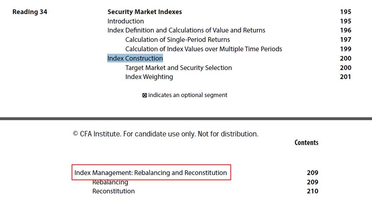Viewport: 372px width, 197px height.
Task: Select the highlighted Index Construction entry
Action: pyautogui.click(x=135, y=58)
